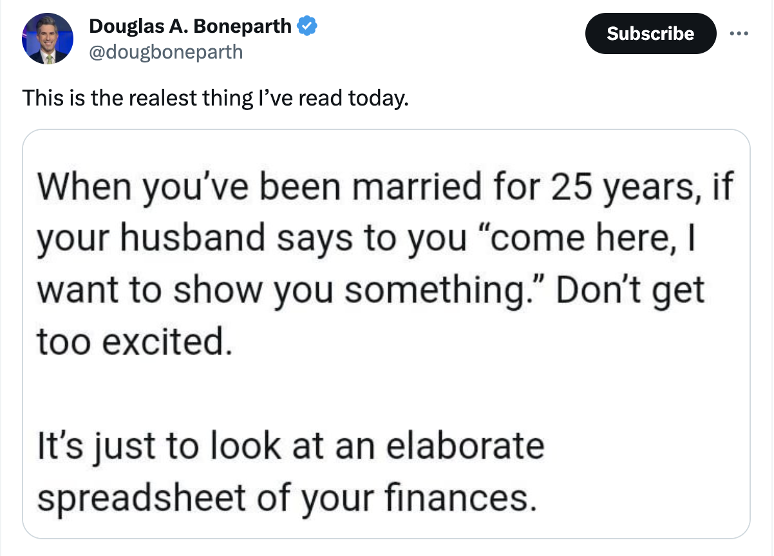Open the embedded quote image
This screenshot has height=556, width=774.
pos(386,334)
